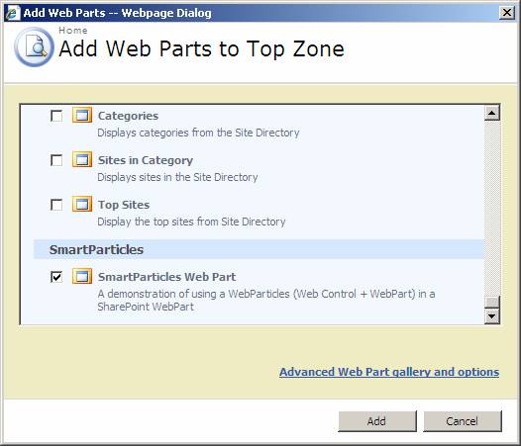Click the Add button

[377, 421]
